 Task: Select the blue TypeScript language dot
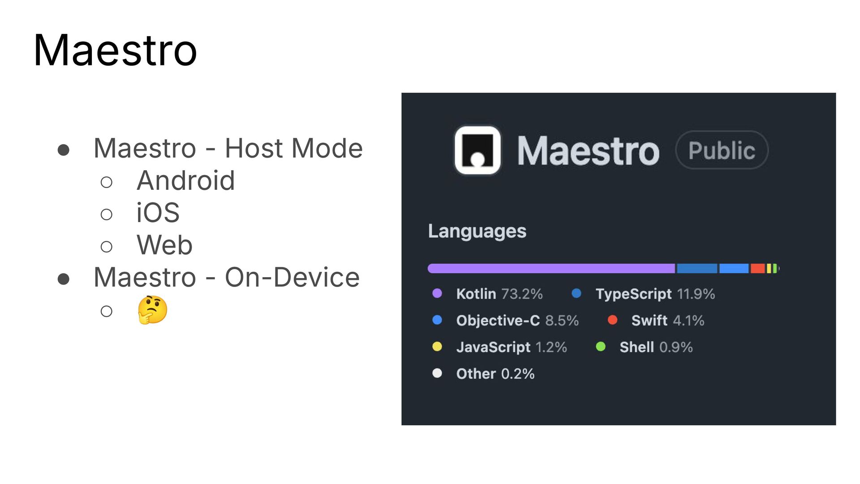tap(576, 293)
